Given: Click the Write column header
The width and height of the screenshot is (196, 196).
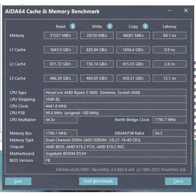Looking at the screenshot, I should click(x=97, y=26).
